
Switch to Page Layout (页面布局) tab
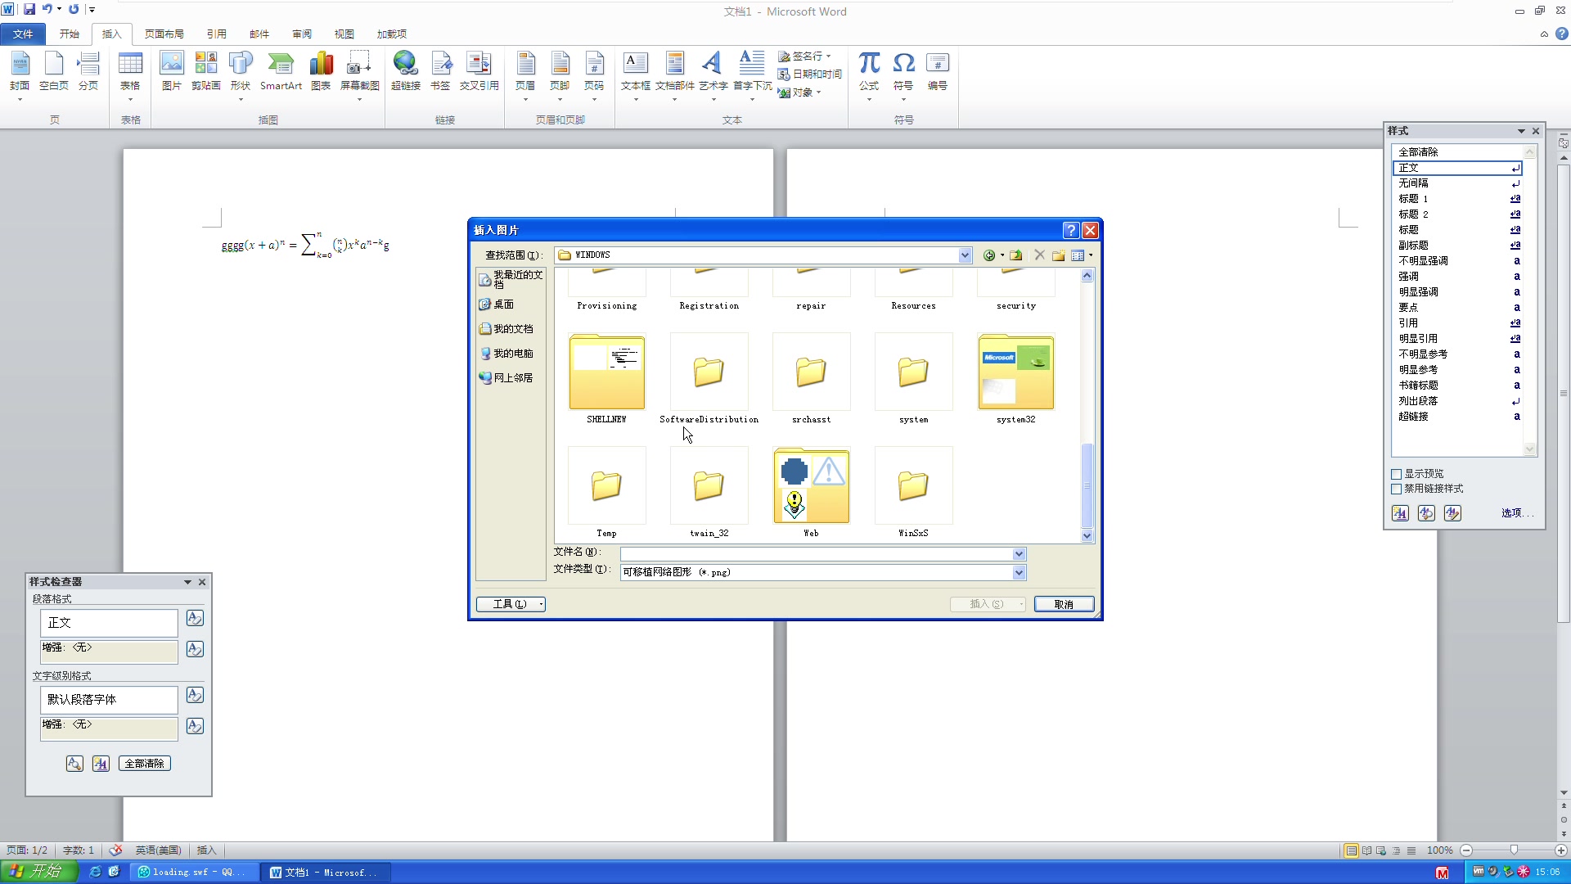[164, 34]
